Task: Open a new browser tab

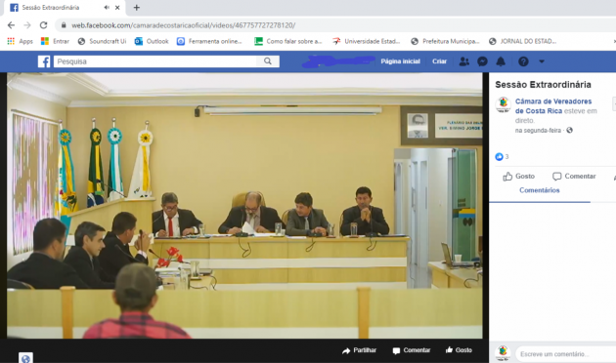Action: click(136, 8)
